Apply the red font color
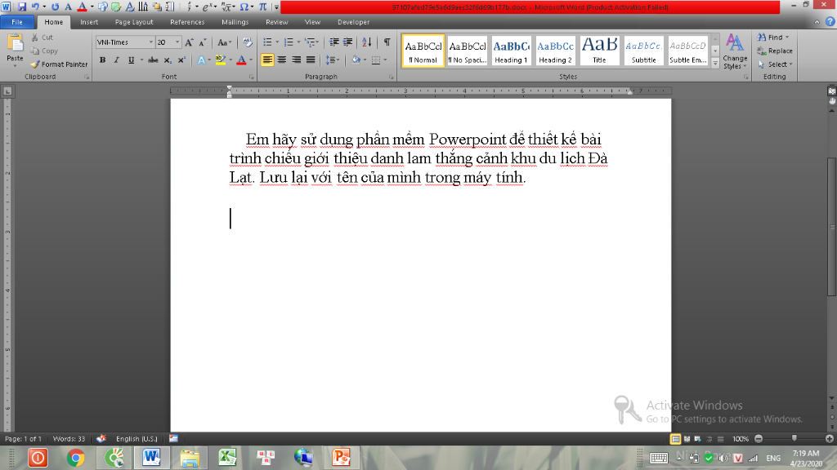This screenshot has width=837, height=470. (x=241, y=60)
